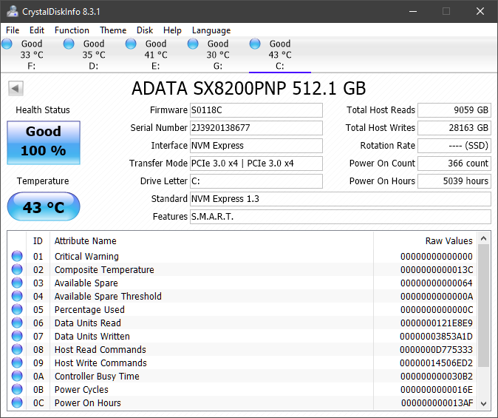Click the status icon for Composite Temperature

pyautogui.click(x=17, y=269)
